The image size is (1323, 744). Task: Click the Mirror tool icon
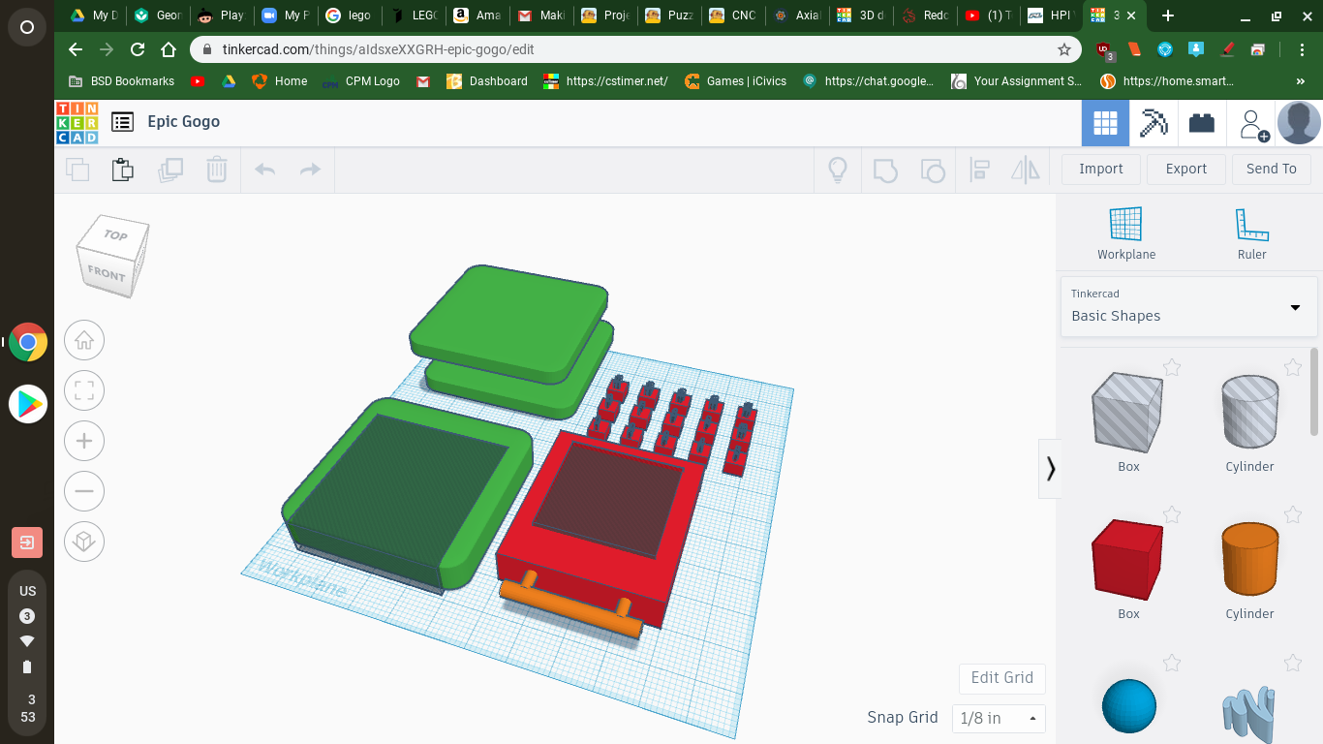[x=1025, y=170]
